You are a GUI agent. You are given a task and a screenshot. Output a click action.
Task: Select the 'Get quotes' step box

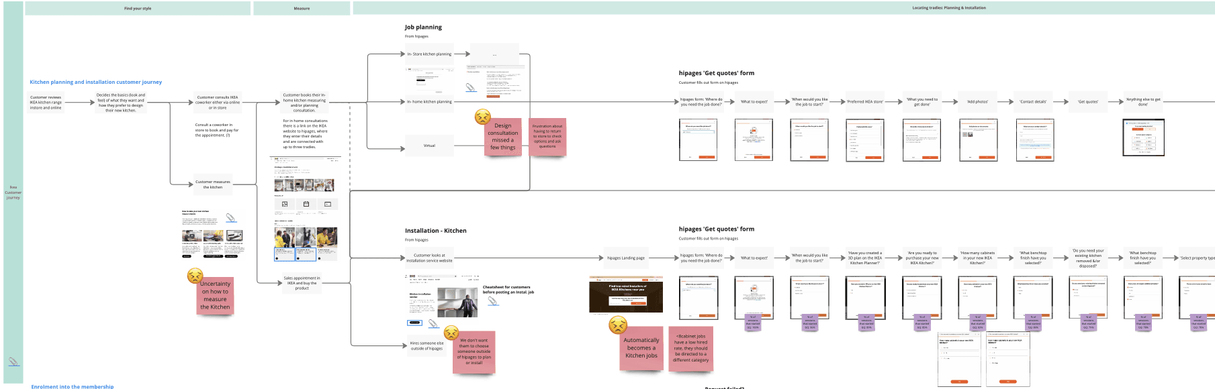[1088, 102]
